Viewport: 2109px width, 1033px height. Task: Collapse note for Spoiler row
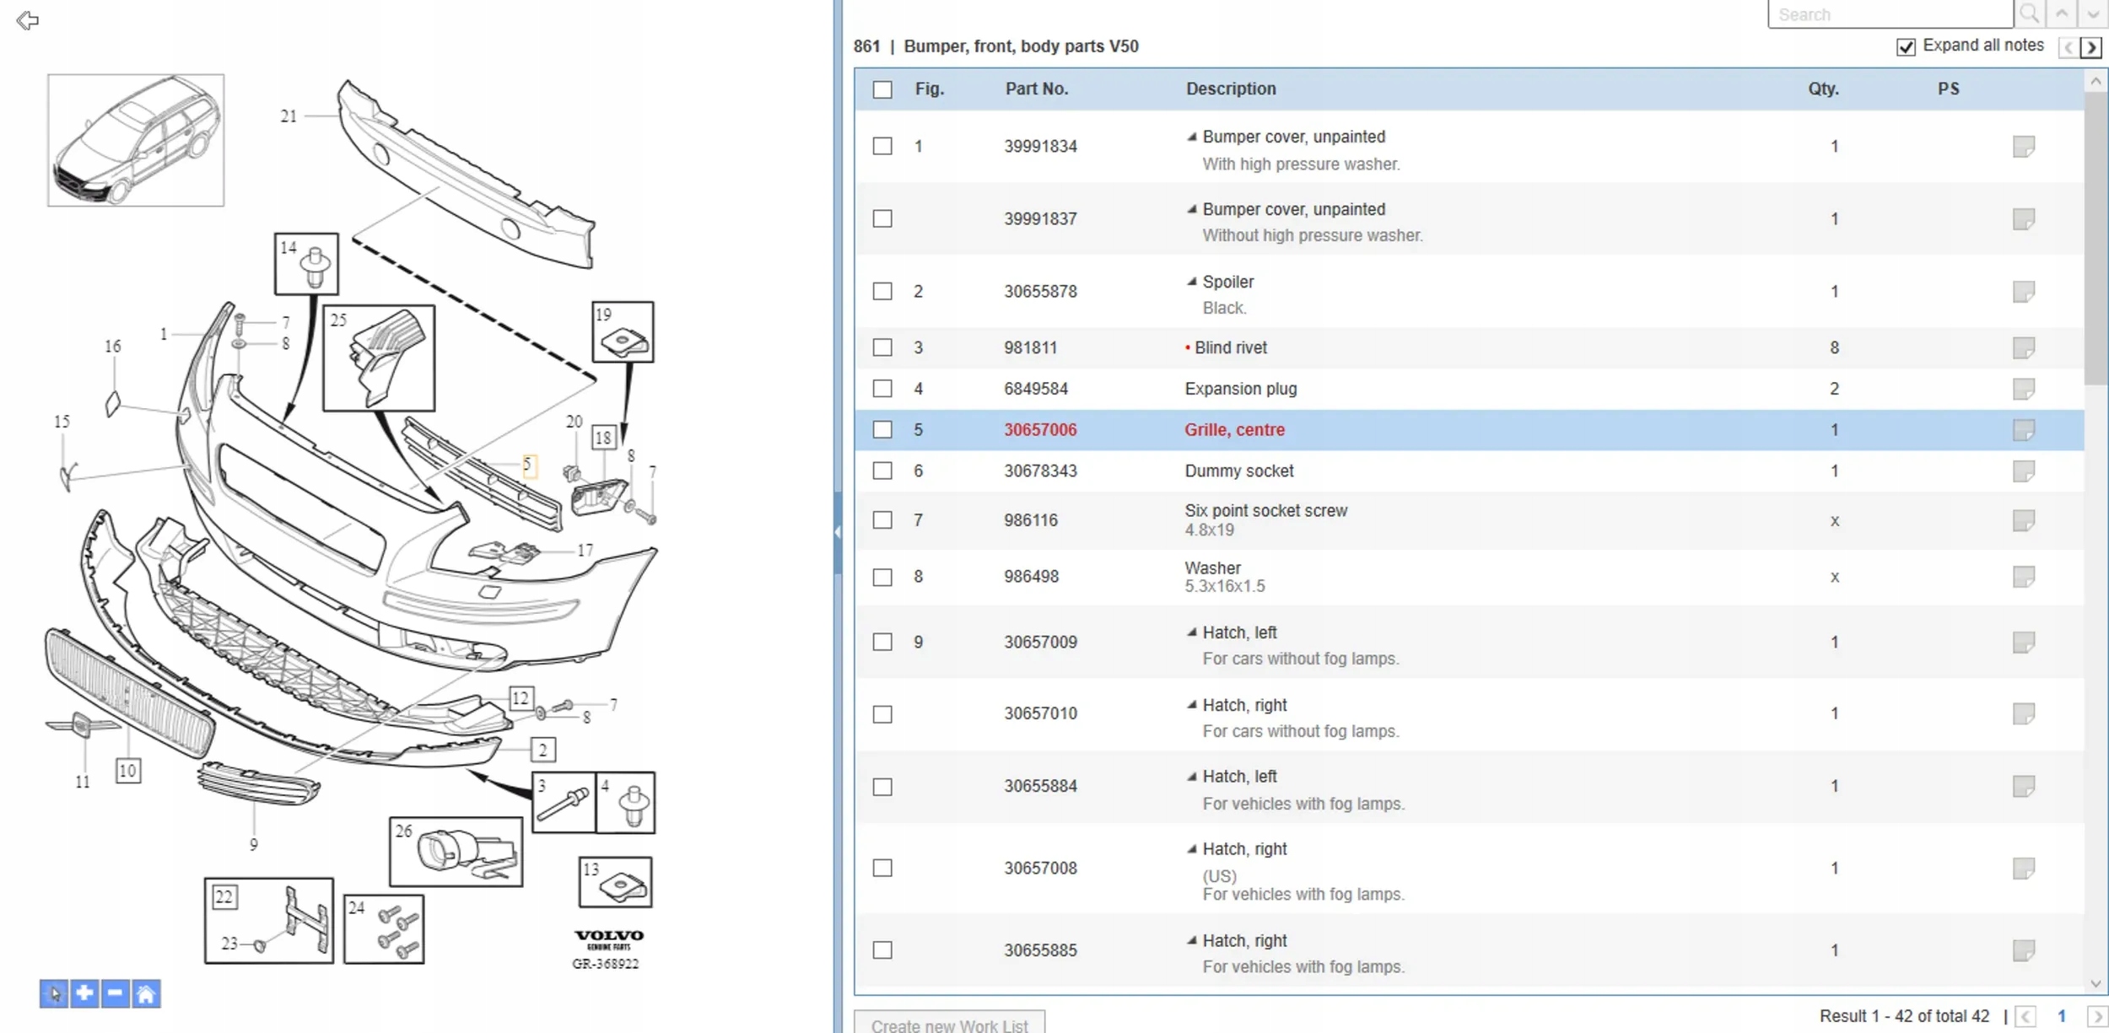coord(1191,282)
